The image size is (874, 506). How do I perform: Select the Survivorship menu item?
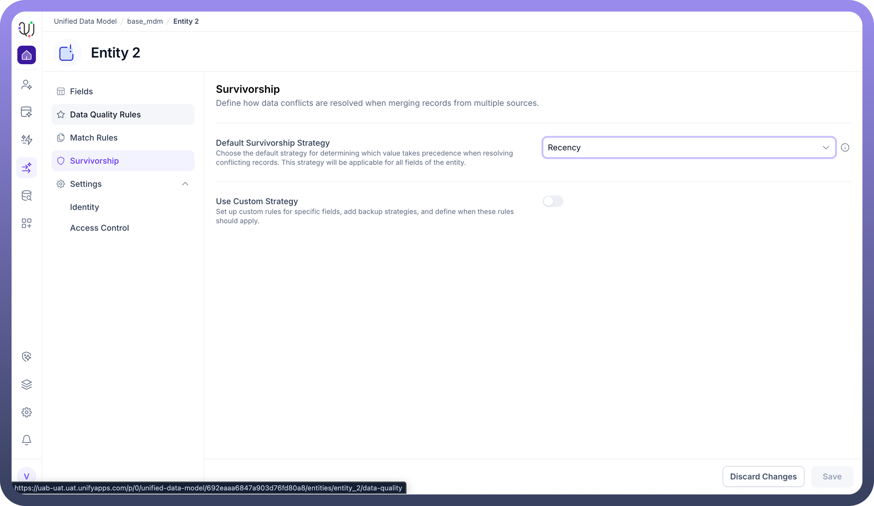pos(123,161)
